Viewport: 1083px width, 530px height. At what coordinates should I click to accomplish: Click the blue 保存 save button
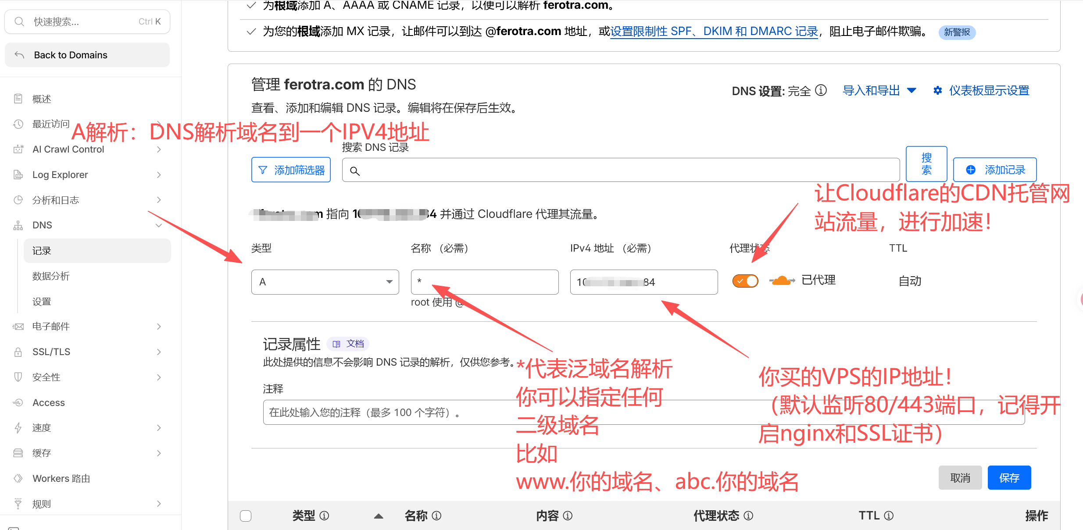coord(1009,478)
